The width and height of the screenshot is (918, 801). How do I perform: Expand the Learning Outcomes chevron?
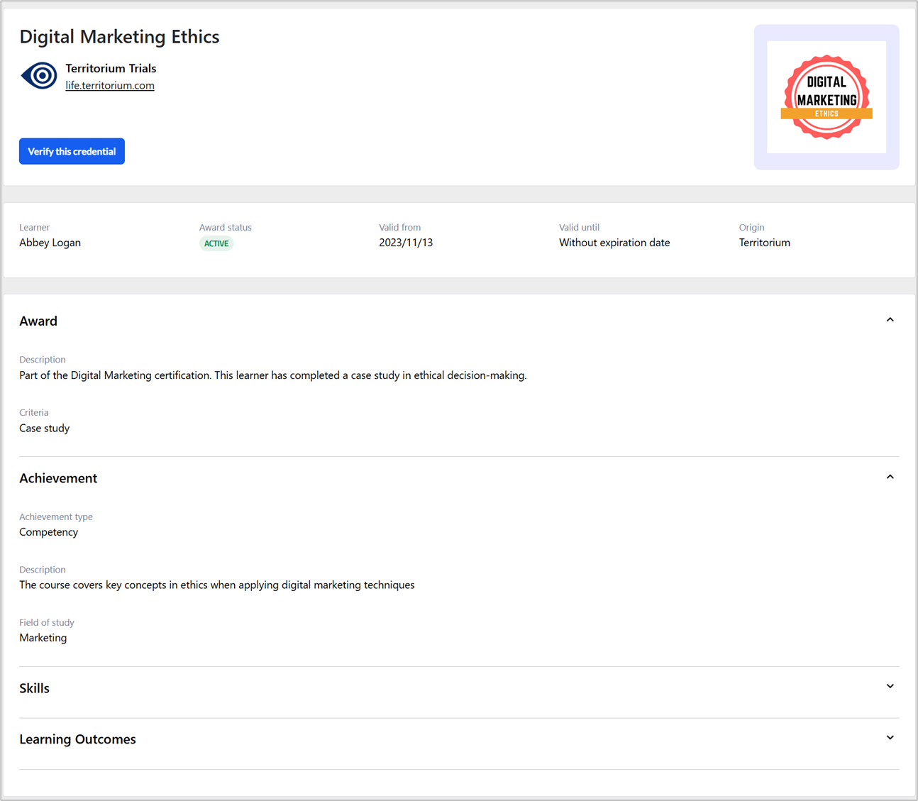click(x=890, y=738)
